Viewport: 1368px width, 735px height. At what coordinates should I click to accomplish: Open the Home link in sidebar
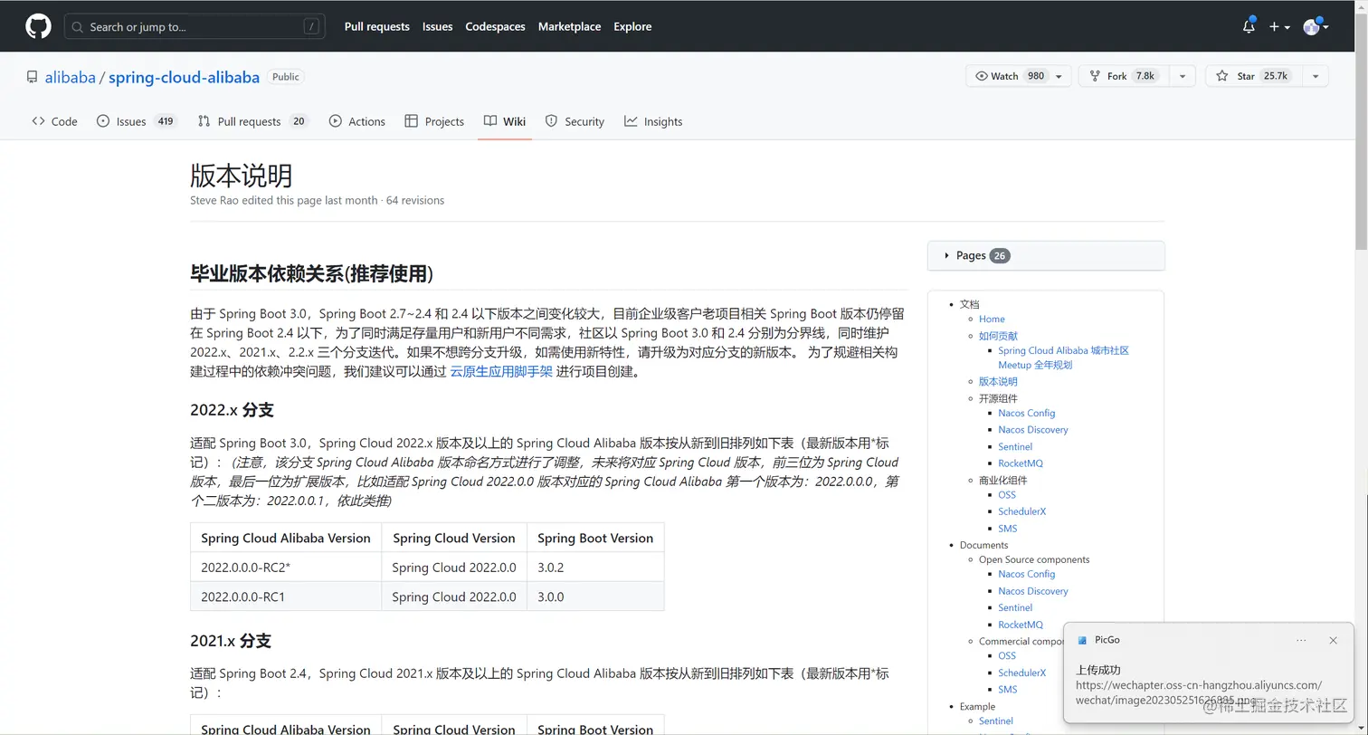coord(992,319)
